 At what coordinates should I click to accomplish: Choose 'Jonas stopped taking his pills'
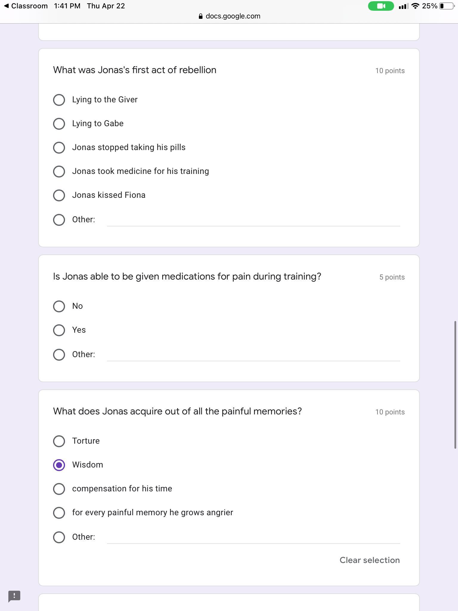click(x=59, y=148)
